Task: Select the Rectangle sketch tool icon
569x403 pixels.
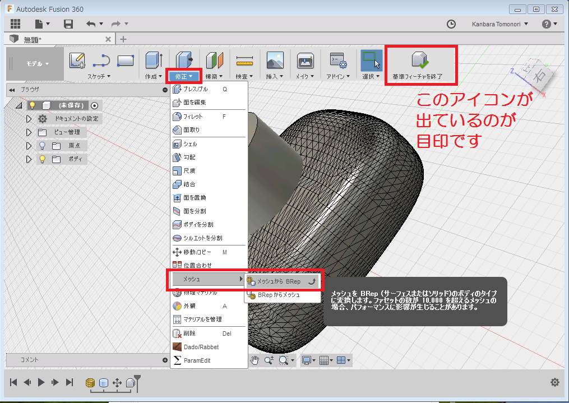Action: click(x=126, y=60)
